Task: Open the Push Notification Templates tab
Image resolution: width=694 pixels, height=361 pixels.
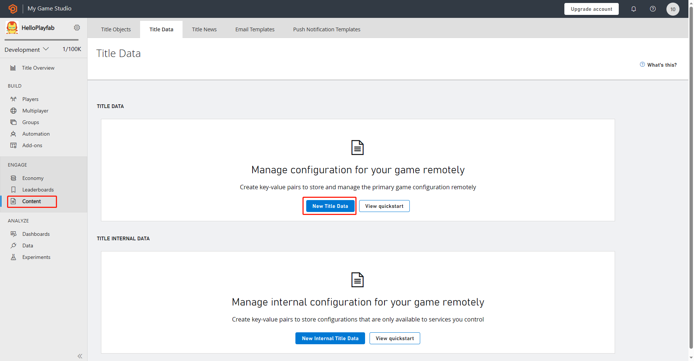Action: 326,29
